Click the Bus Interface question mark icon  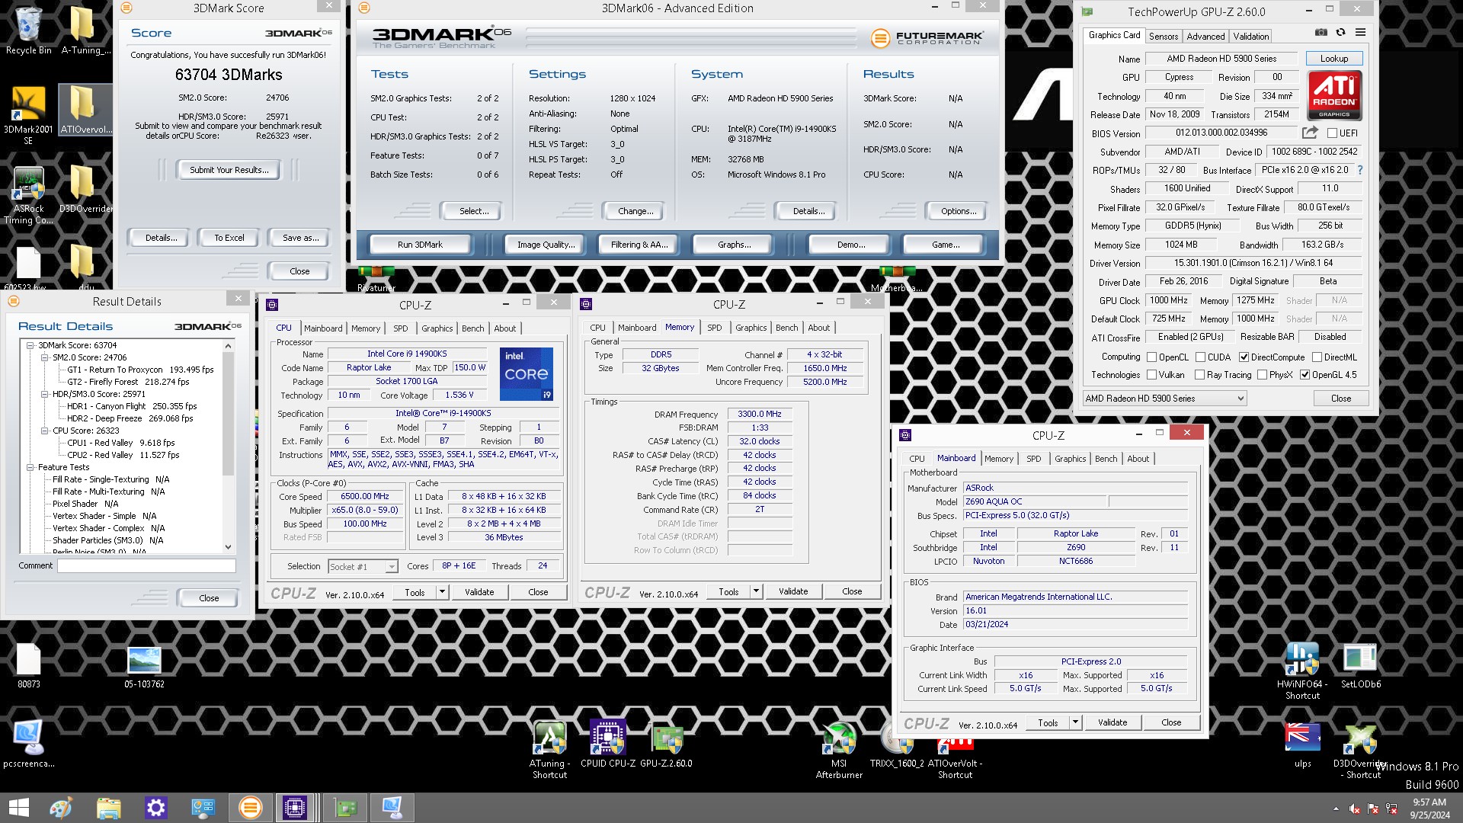click(1360, 170)
